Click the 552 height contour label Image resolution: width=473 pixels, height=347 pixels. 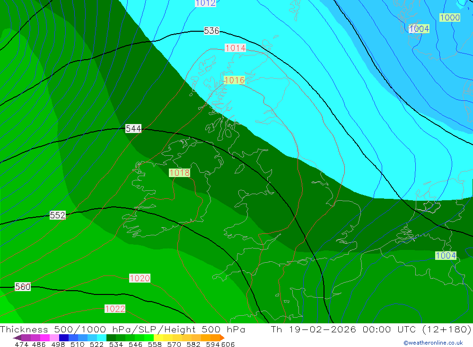click(58, 215)
